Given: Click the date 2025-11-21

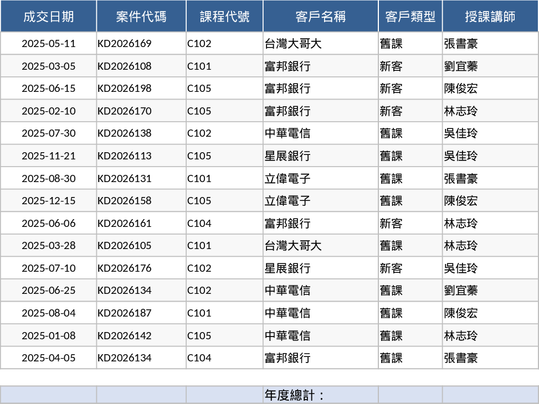Looking at the screenshot, I should coord(48,156).
